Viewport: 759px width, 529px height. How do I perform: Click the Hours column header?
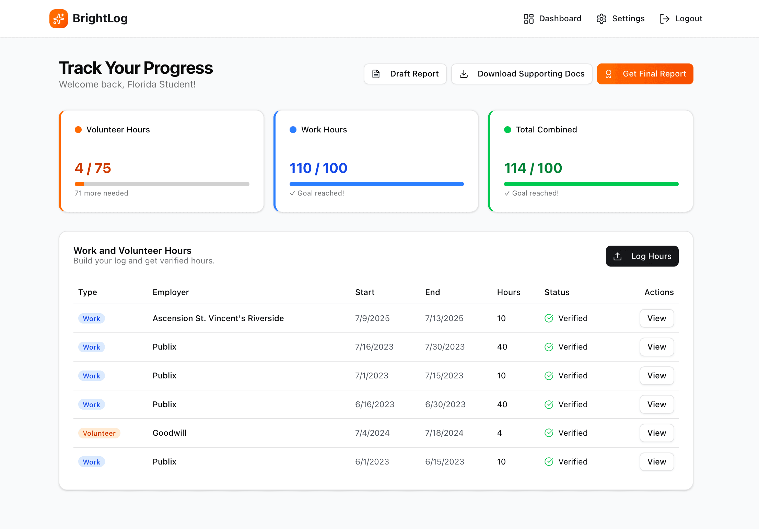(x=509, y=292)
